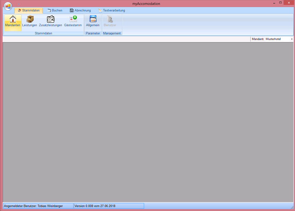The height and width of the screenshot is (211, 295).
Task: Select the Gästestamm icon
Action: 73,21
